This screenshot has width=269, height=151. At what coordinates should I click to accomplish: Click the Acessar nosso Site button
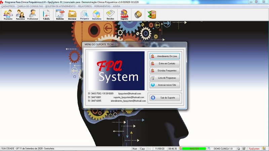pyautogui.click(x=165, y=85)
